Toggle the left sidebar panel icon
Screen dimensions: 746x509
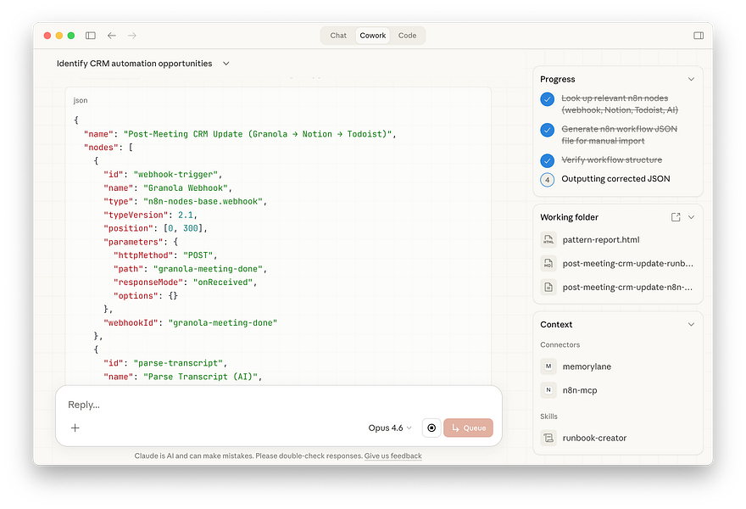(x=91, y=36)
